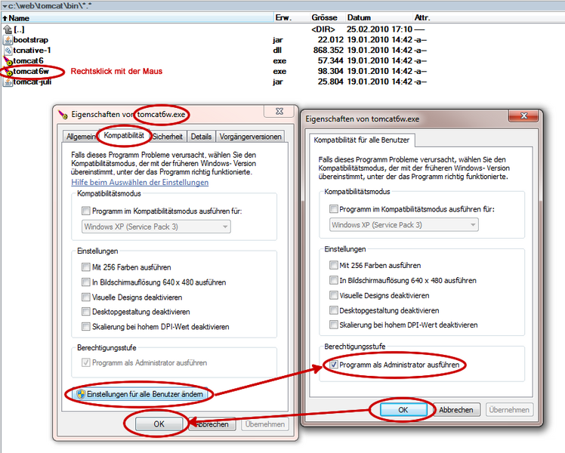Click greyed Administrator checkbox in left dialog
The image size is (565, 453).
click(x=86, y=362)
